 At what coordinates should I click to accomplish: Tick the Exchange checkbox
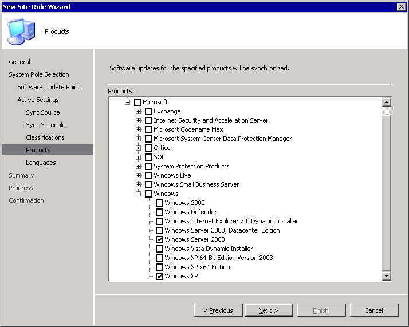[149, 111]
